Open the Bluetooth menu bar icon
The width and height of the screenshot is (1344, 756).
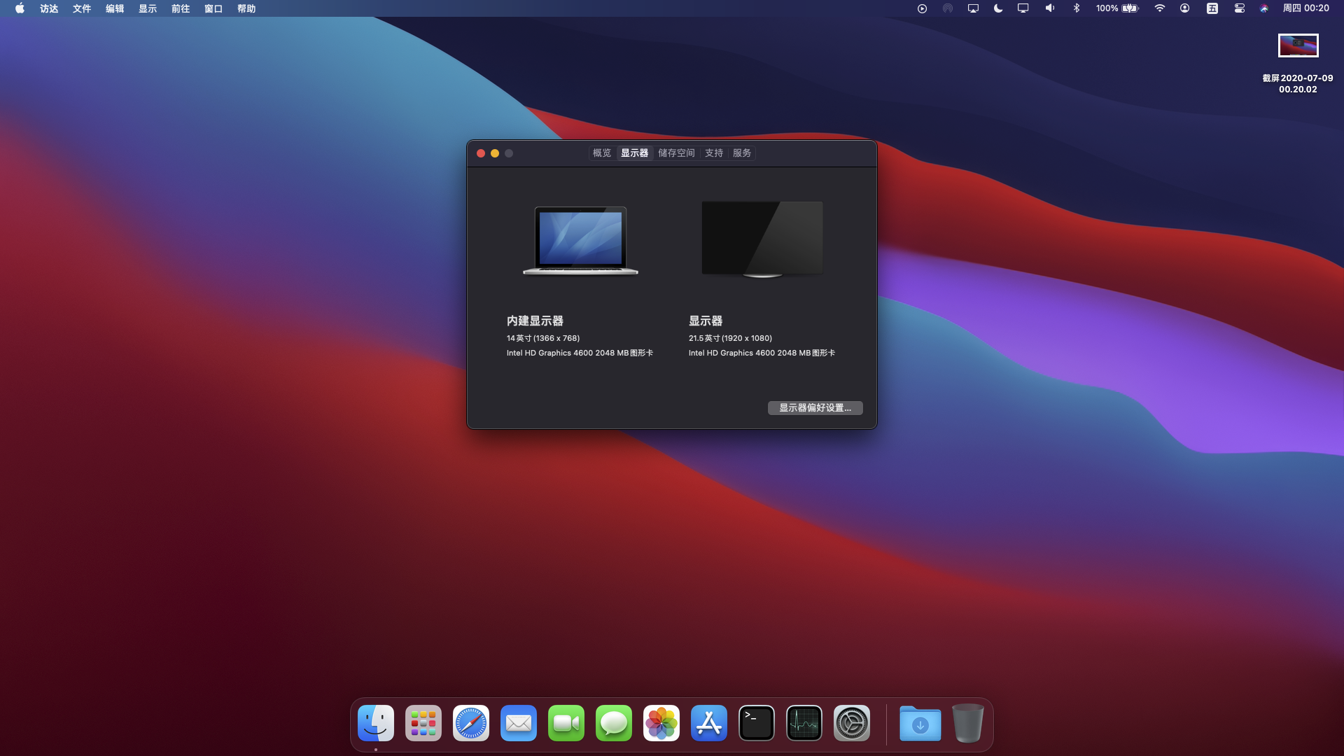(x=1077, y=8)
